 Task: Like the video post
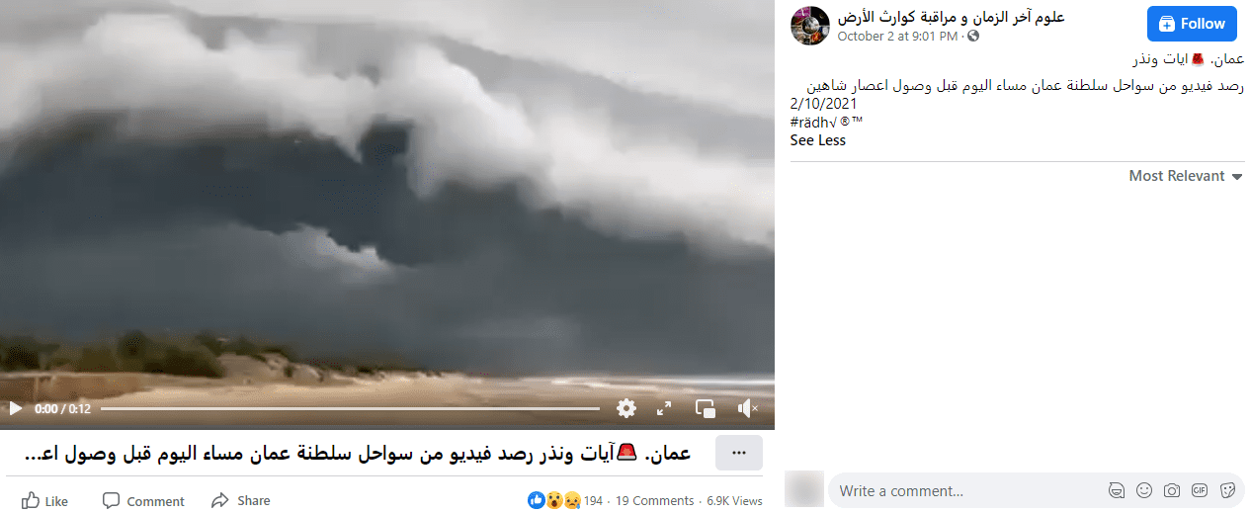click(45, 501)
